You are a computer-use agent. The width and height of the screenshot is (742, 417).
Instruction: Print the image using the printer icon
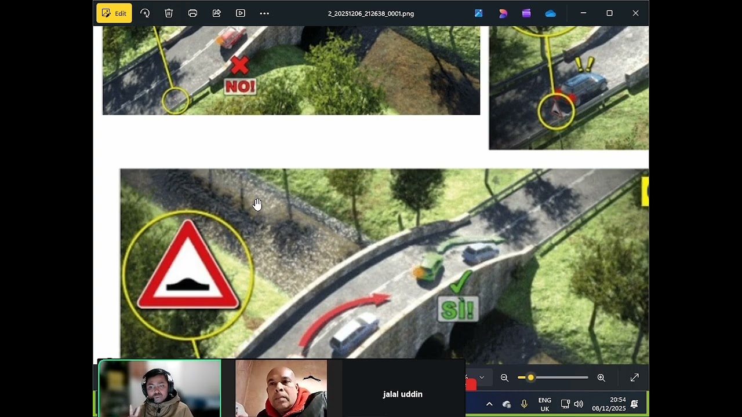pos(192,13)
